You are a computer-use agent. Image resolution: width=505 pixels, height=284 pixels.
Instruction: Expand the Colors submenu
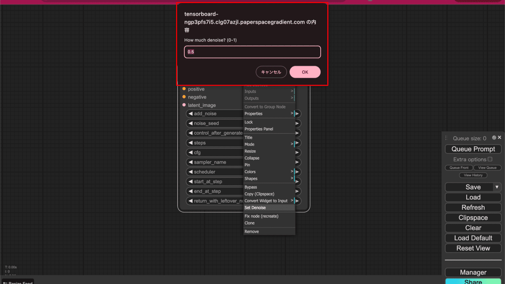coord(269,172)
